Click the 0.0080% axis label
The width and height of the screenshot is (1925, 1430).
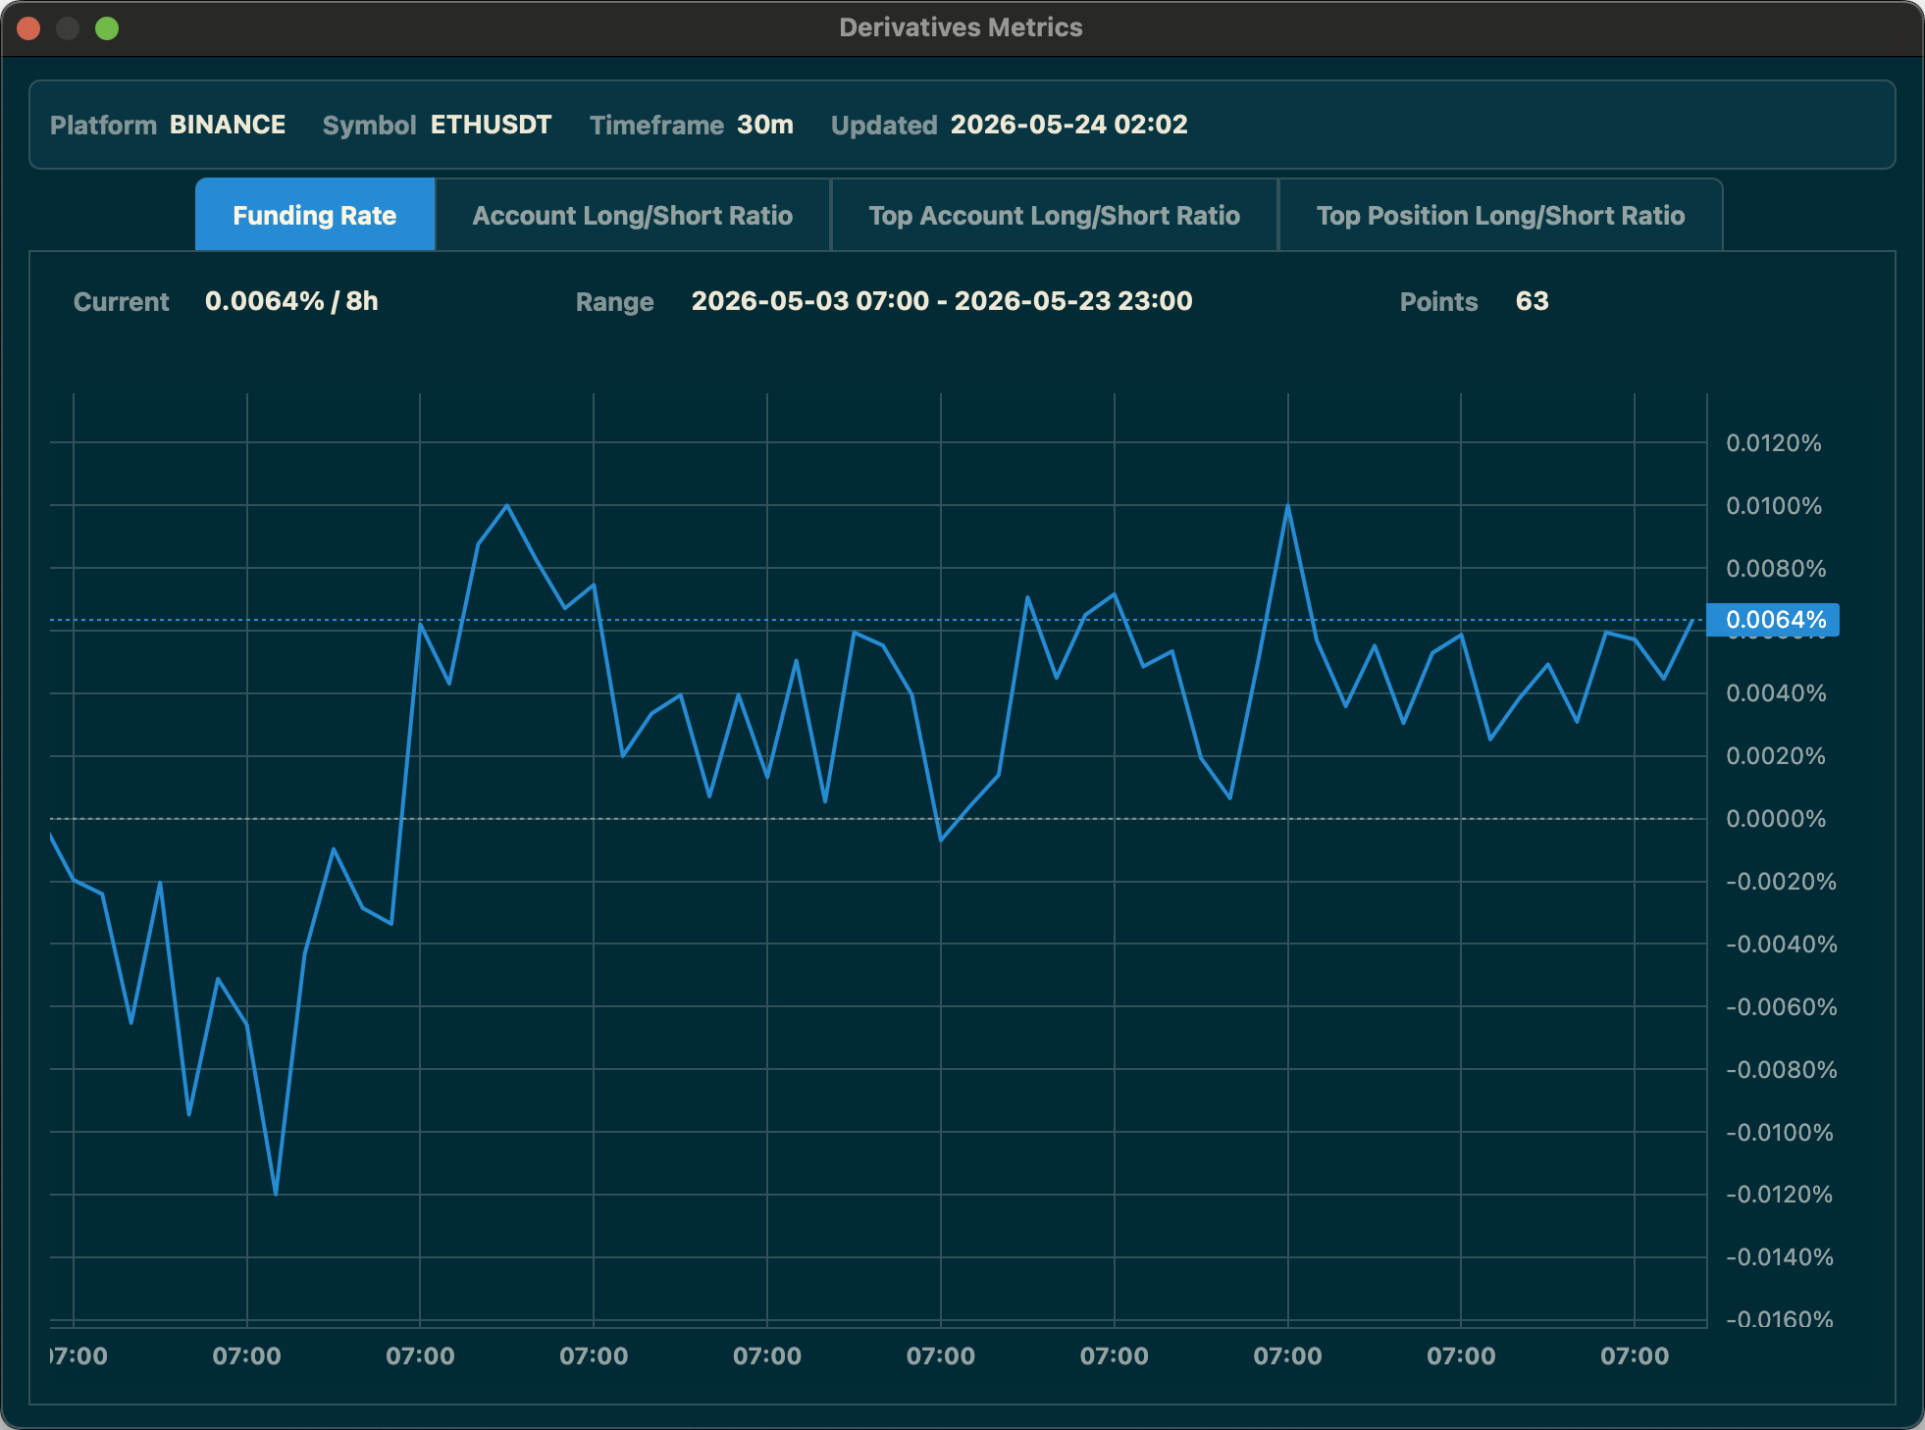tap(1776, 569)
